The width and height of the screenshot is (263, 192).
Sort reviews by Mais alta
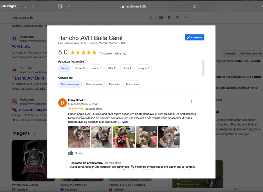pos(114,84)
